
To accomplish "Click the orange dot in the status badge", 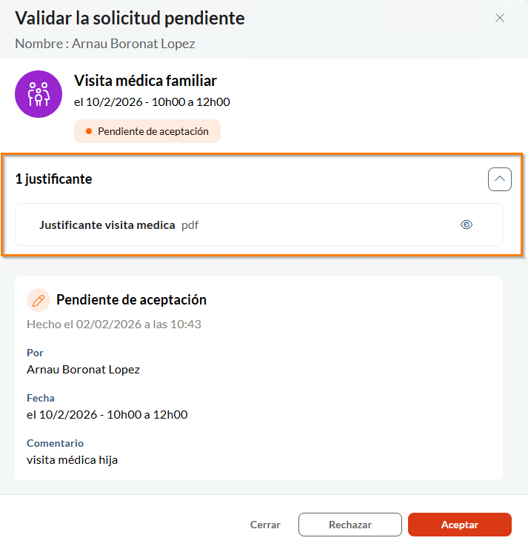I will point(89,131).
